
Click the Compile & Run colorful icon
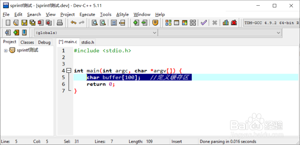(x=184, y=23)
